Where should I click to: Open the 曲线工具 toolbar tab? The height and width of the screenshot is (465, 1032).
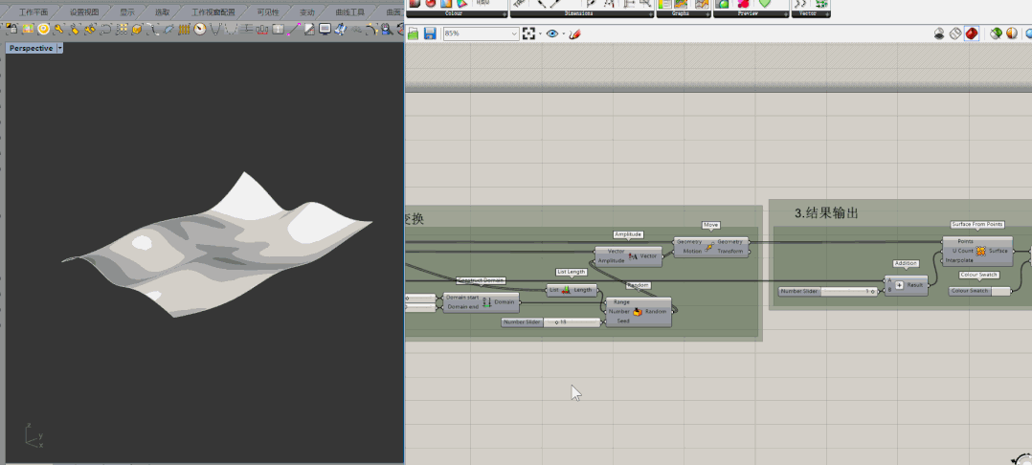(350, 11)
